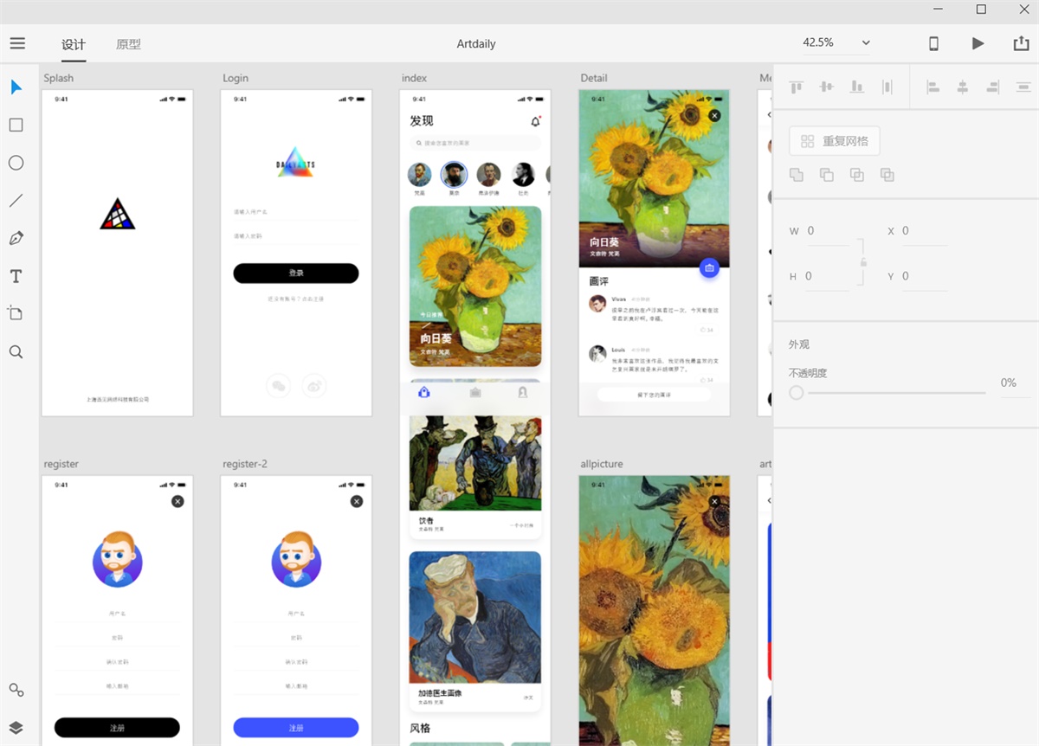This screenshot has width=1039, height=746.
Task: Click the black 注册 button in register
Action: coord(117,728)
